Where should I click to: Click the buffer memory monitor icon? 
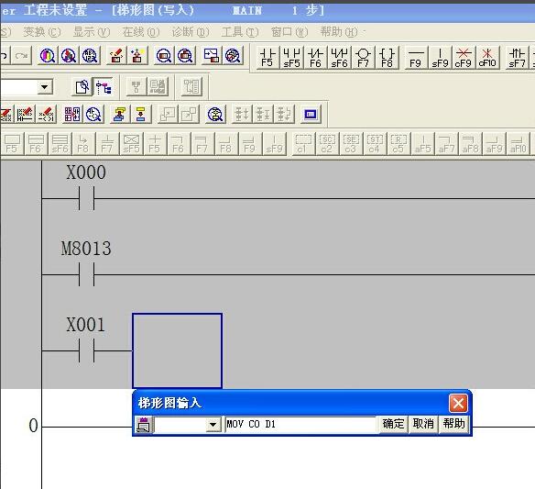[185, 55]
